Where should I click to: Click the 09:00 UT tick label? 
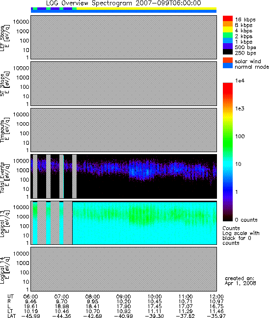(x=124, y=296)
